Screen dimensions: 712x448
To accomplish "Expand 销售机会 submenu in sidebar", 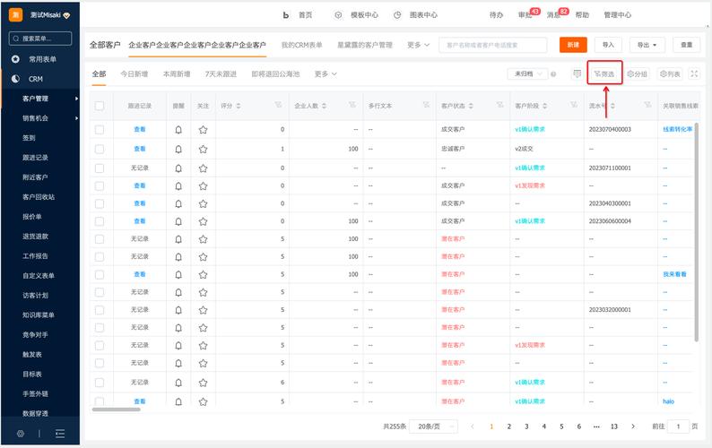I will 76,118.
